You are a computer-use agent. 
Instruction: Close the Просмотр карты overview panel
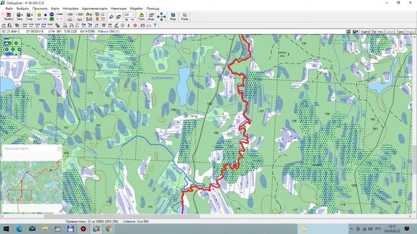(59, 149)
